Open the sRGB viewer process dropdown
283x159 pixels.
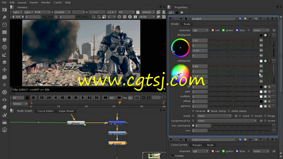click(147, 17)
